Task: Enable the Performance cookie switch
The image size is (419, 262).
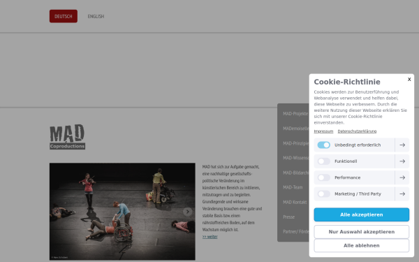Action: 323,177
